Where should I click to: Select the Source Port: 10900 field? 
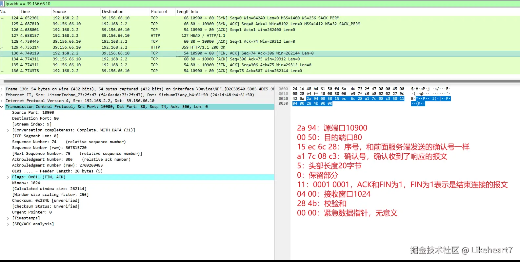33,113
